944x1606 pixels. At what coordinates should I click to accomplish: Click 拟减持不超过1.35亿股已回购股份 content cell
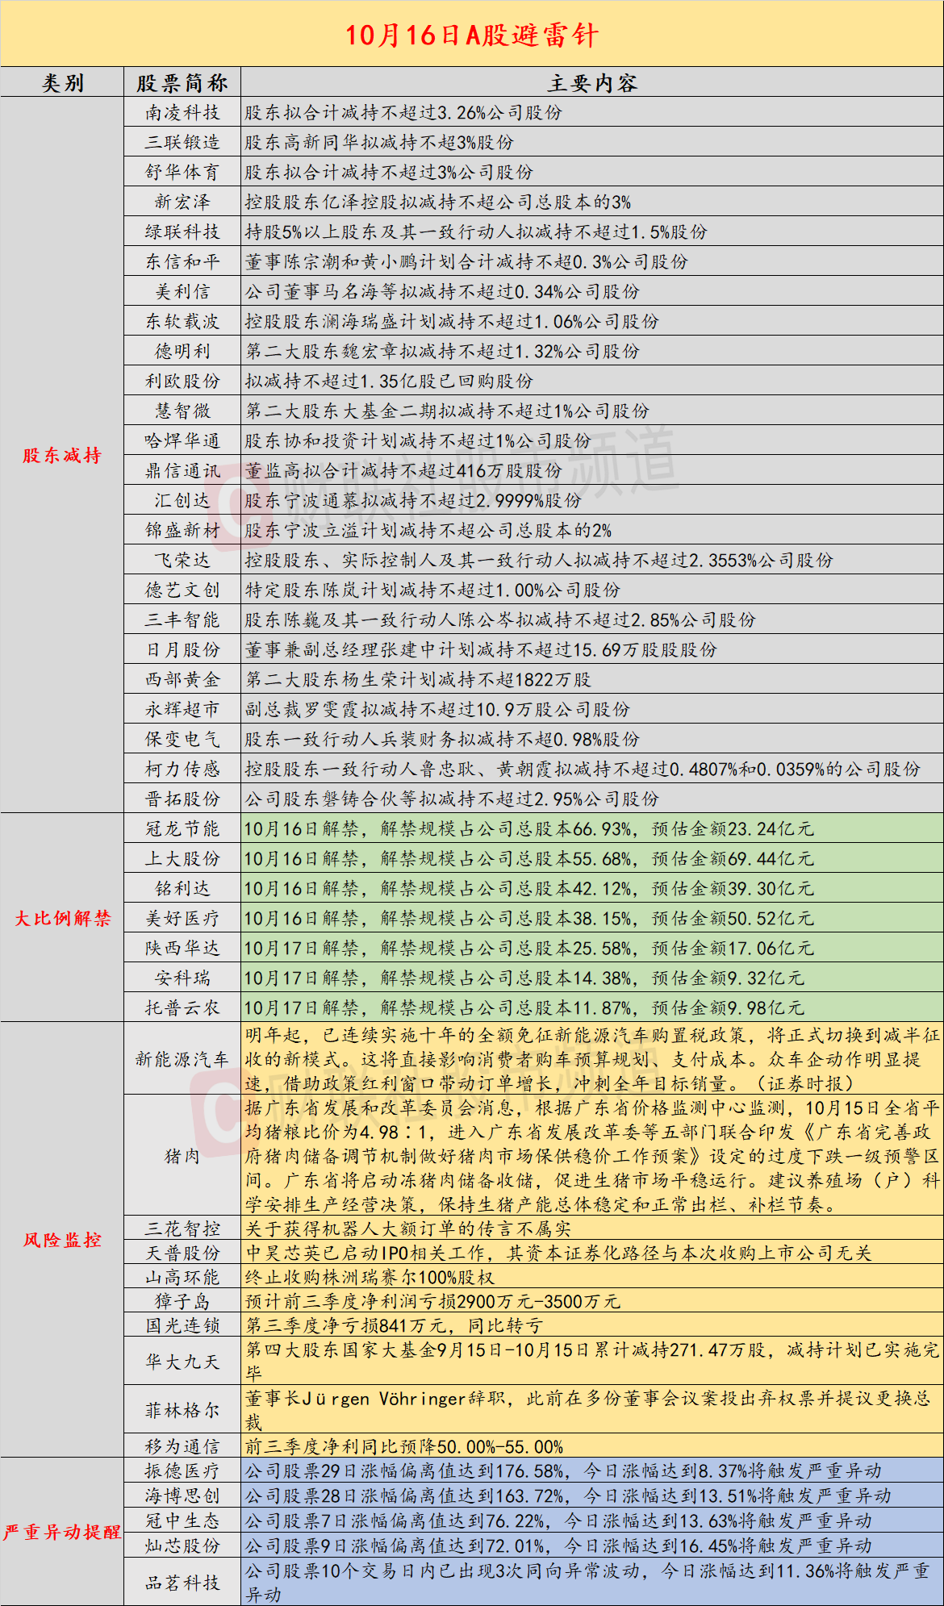(x=592, y=381)
